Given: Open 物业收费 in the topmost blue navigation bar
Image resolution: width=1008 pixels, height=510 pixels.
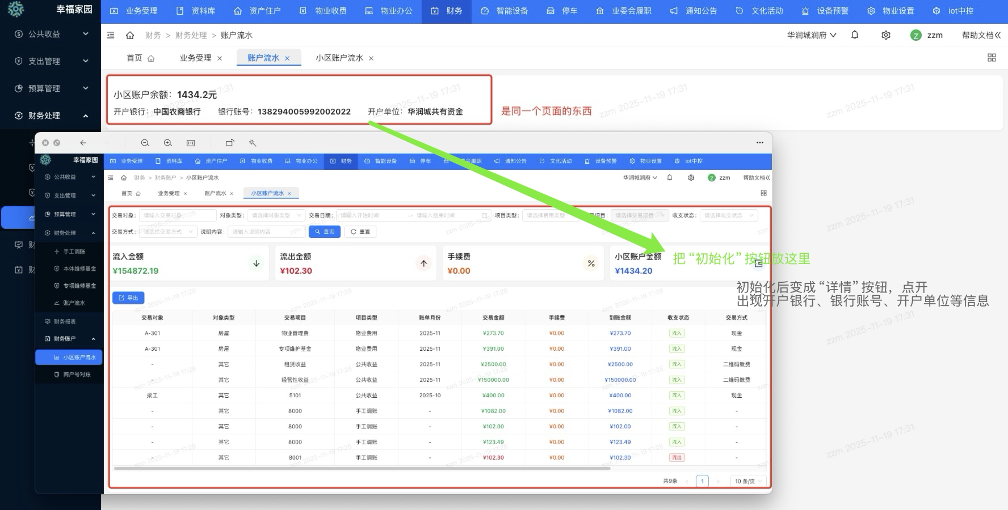Looking at the screenshot, I should [x=324, y=11].
